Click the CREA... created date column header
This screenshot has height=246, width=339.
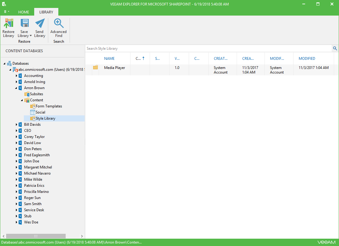coord(248,59)
